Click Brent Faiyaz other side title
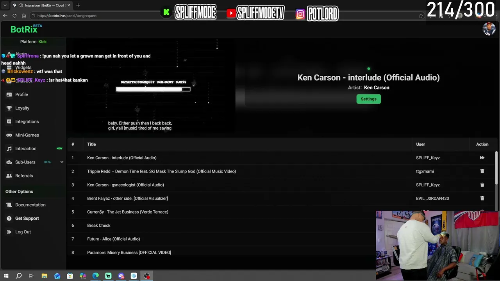 pos(127,198)
